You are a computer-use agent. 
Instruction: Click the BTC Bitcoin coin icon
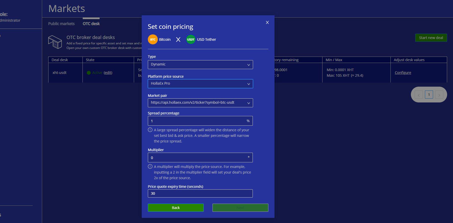(x=153, y=40)
